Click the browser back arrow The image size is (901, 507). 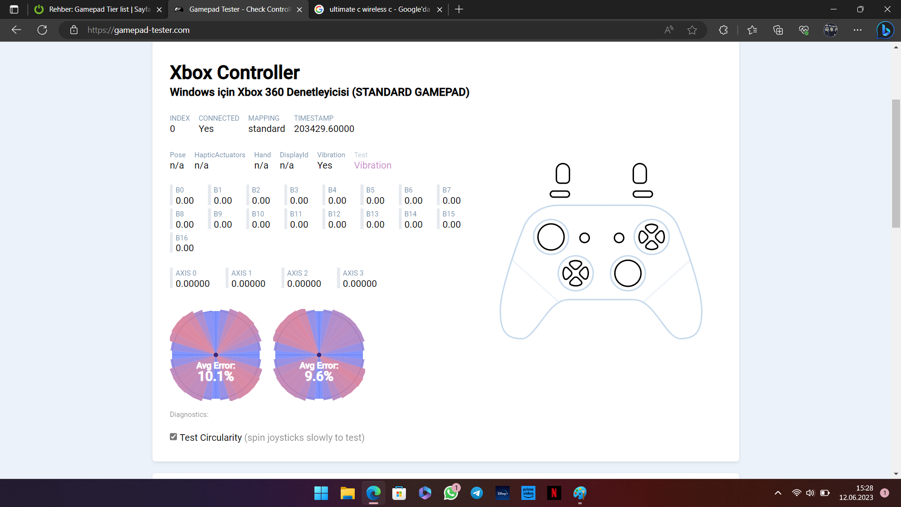tap(16, 30)
